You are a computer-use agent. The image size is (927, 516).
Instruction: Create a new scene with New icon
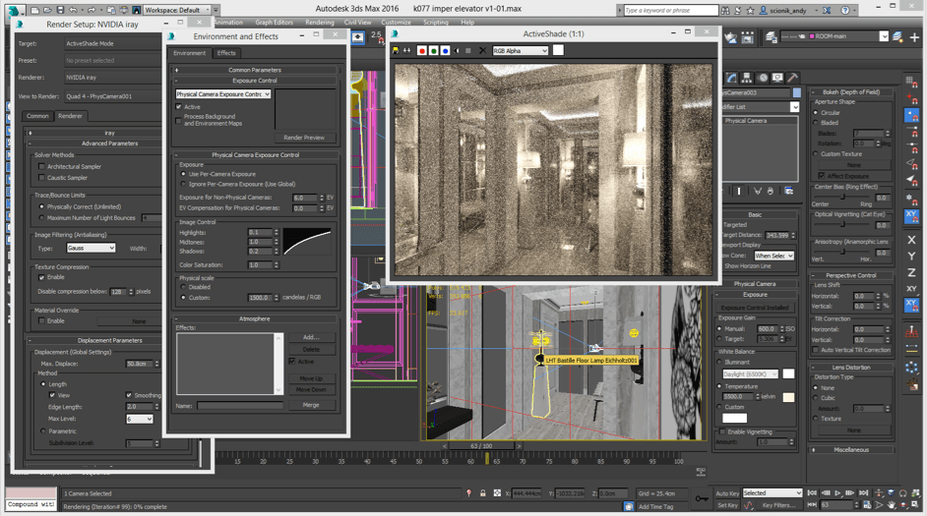tap(34, 10)
